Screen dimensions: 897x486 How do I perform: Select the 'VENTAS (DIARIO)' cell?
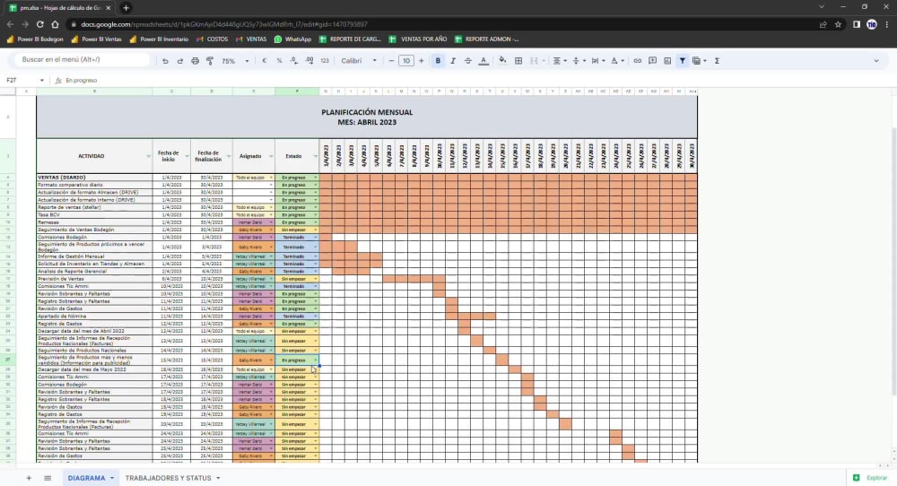(94, 178)
